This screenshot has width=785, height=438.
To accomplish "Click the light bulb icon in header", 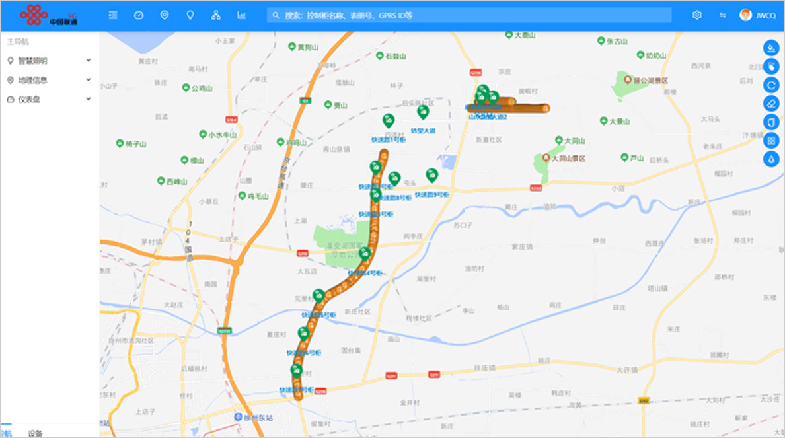I will click(x=190, y=15).
